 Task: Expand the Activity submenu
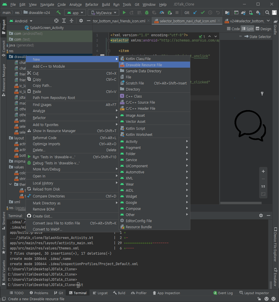coord(154,142)
